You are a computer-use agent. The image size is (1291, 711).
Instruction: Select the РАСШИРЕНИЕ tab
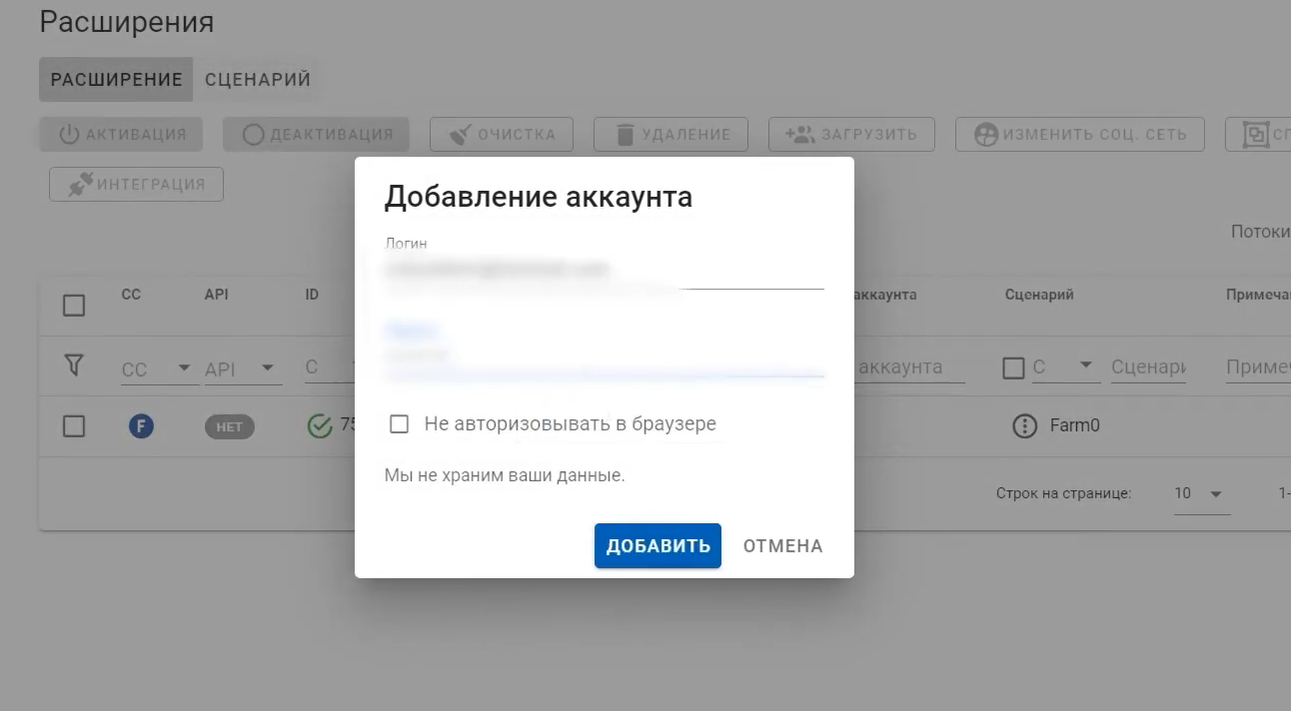coord(116,80)
